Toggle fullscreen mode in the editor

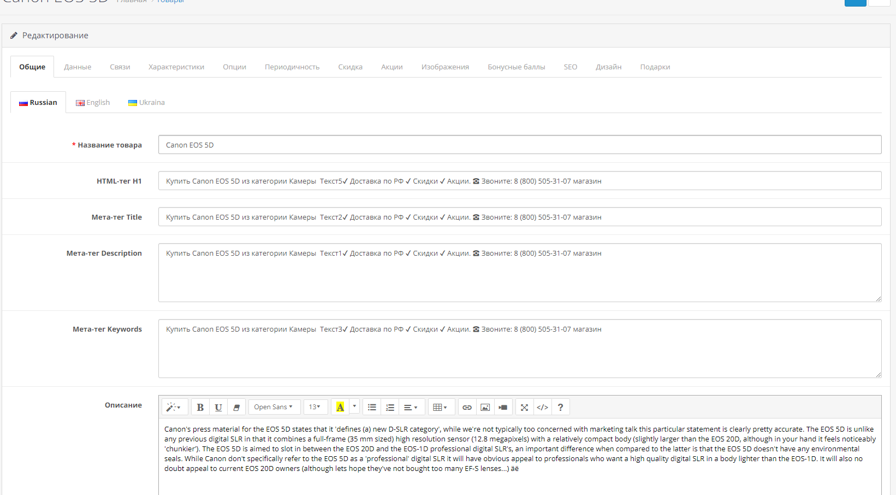524,407
